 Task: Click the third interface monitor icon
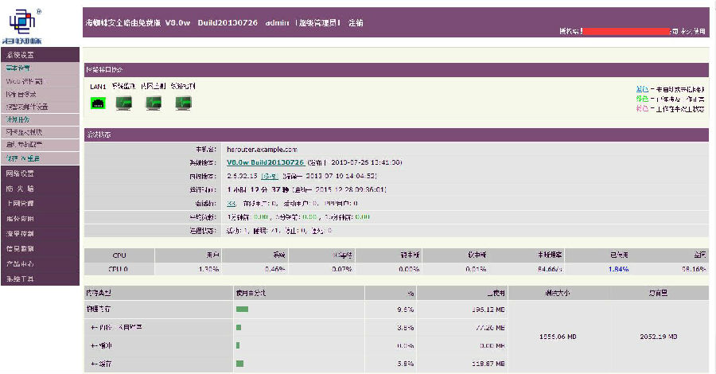[x=154, y=103]
